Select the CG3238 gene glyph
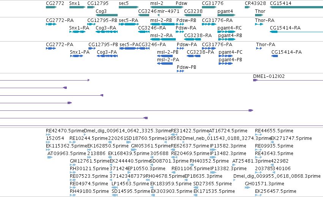This screenshot has height=197, width=323. (x=192, y=15)
